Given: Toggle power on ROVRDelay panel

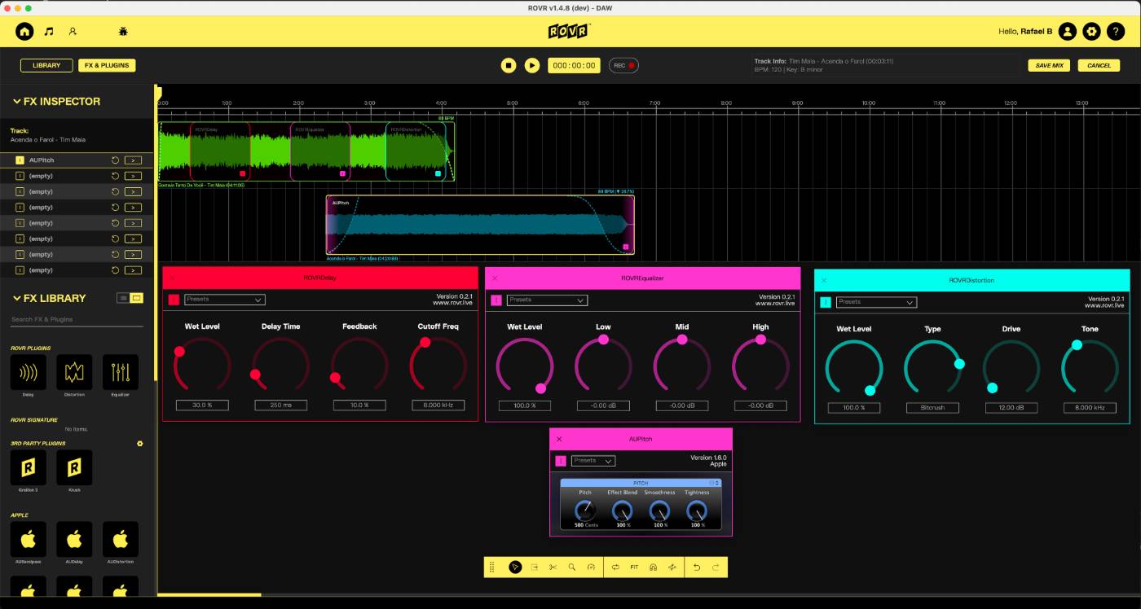Looking at the screenshot, I should 174,300.
